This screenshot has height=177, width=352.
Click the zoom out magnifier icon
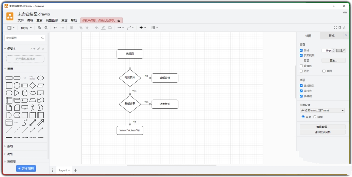tap(46, 28)
